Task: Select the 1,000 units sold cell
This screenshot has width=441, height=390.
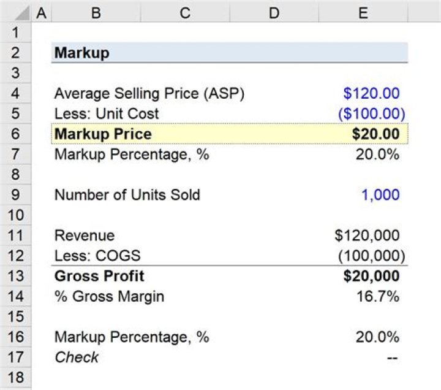Action: (380, 195)
